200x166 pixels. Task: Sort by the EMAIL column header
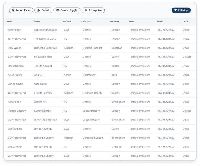pyautogui.click(x=132, y=21)
